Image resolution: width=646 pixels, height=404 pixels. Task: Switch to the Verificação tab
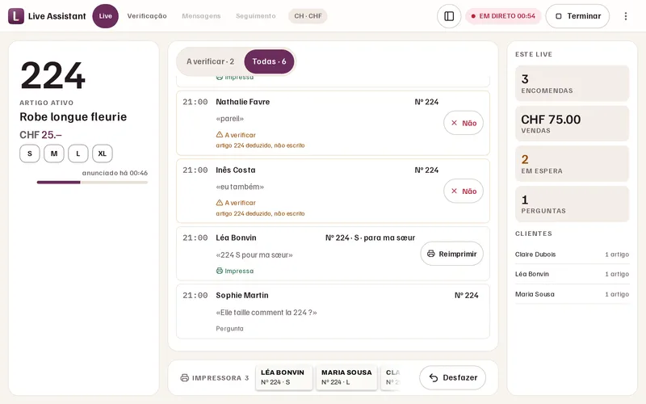click(147, 16)
